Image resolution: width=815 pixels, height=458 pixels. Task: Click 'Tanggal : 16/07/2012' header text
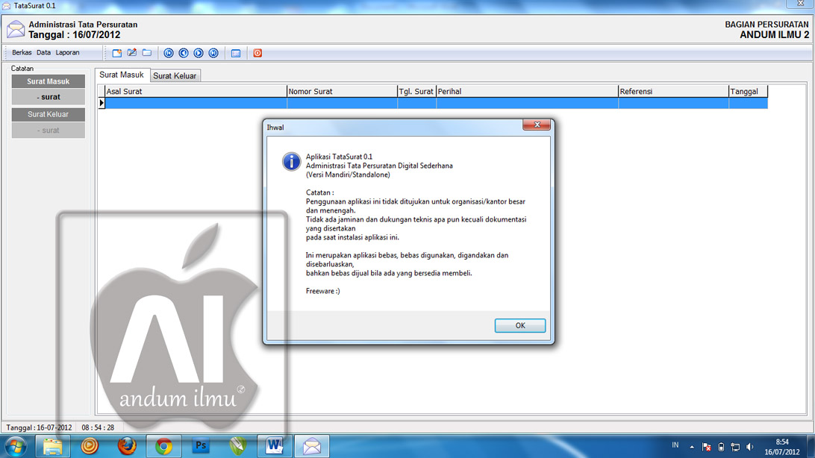pyautogui.click(x=75, y=35)
